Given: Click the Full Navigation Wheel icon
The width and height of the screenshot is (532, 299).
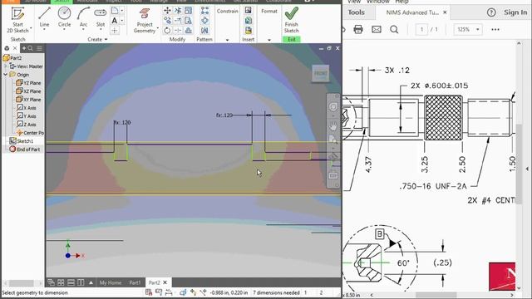Looking at the screenshot, I should (333, 107).
